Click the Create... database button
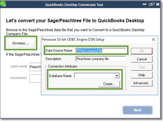Viewport: 163px width, 122px height. click(x=109, y=84)
